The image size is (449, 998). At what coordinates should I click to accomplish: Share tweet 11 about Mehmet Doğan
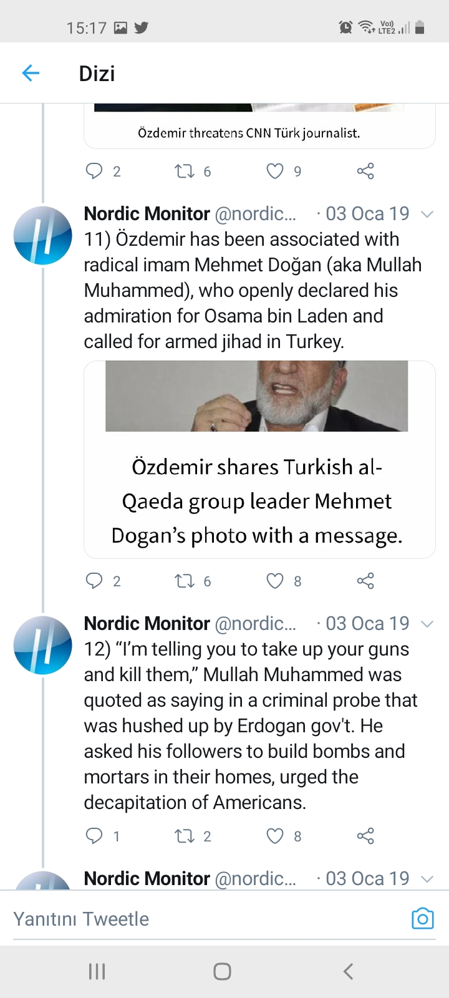(365, 581)
